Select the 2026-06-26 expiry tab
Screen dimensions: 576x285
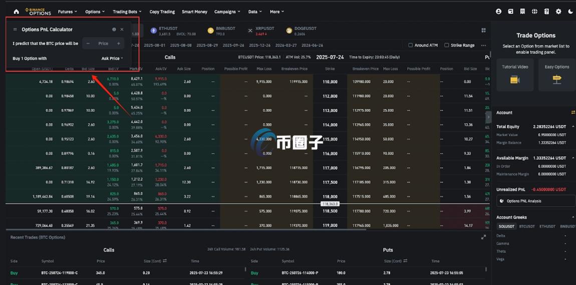pyautogui.click(x=312, y=45)
